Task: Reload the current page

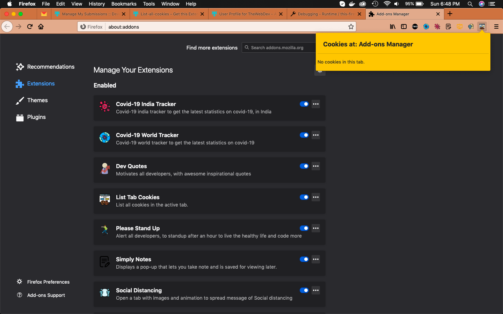Action: (30, 27)
